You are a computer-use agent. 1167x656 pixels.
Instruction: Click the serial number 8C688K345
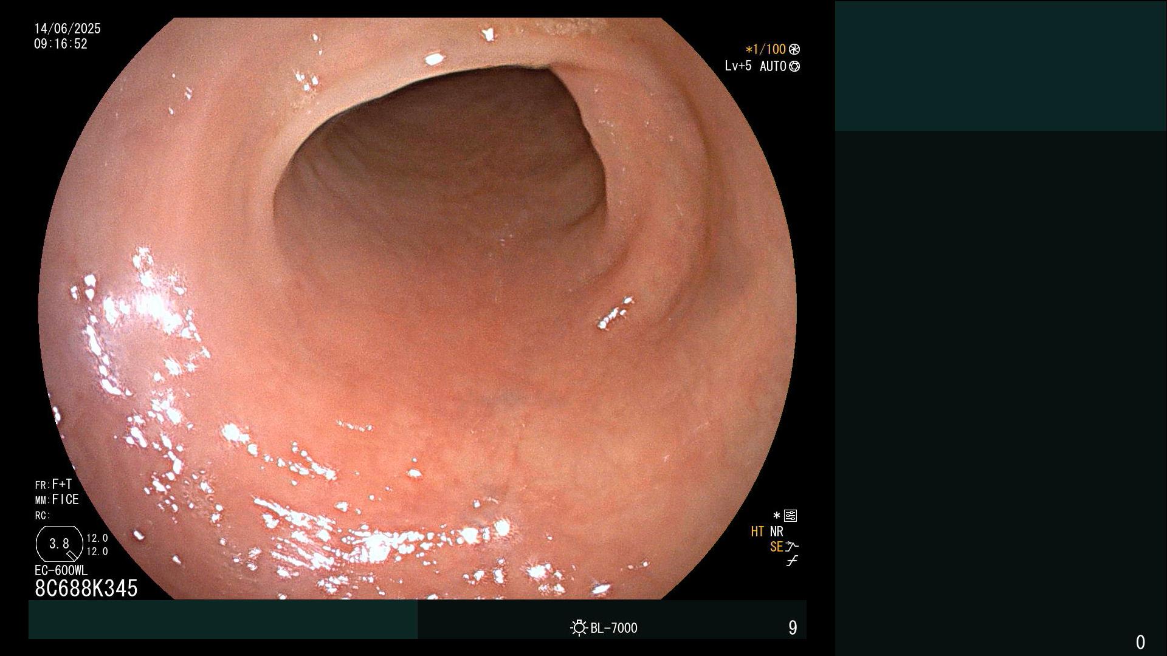(86, 588)
